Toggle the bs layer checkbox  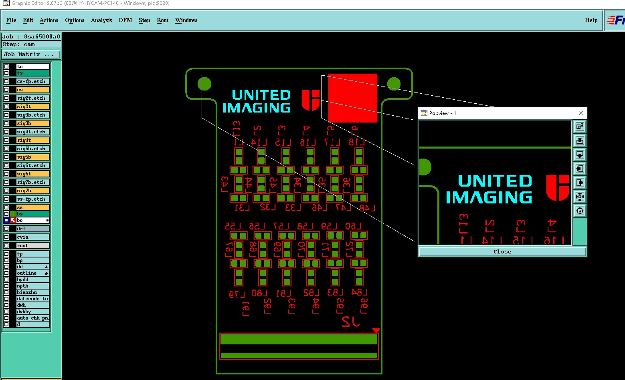coord(6,214)
